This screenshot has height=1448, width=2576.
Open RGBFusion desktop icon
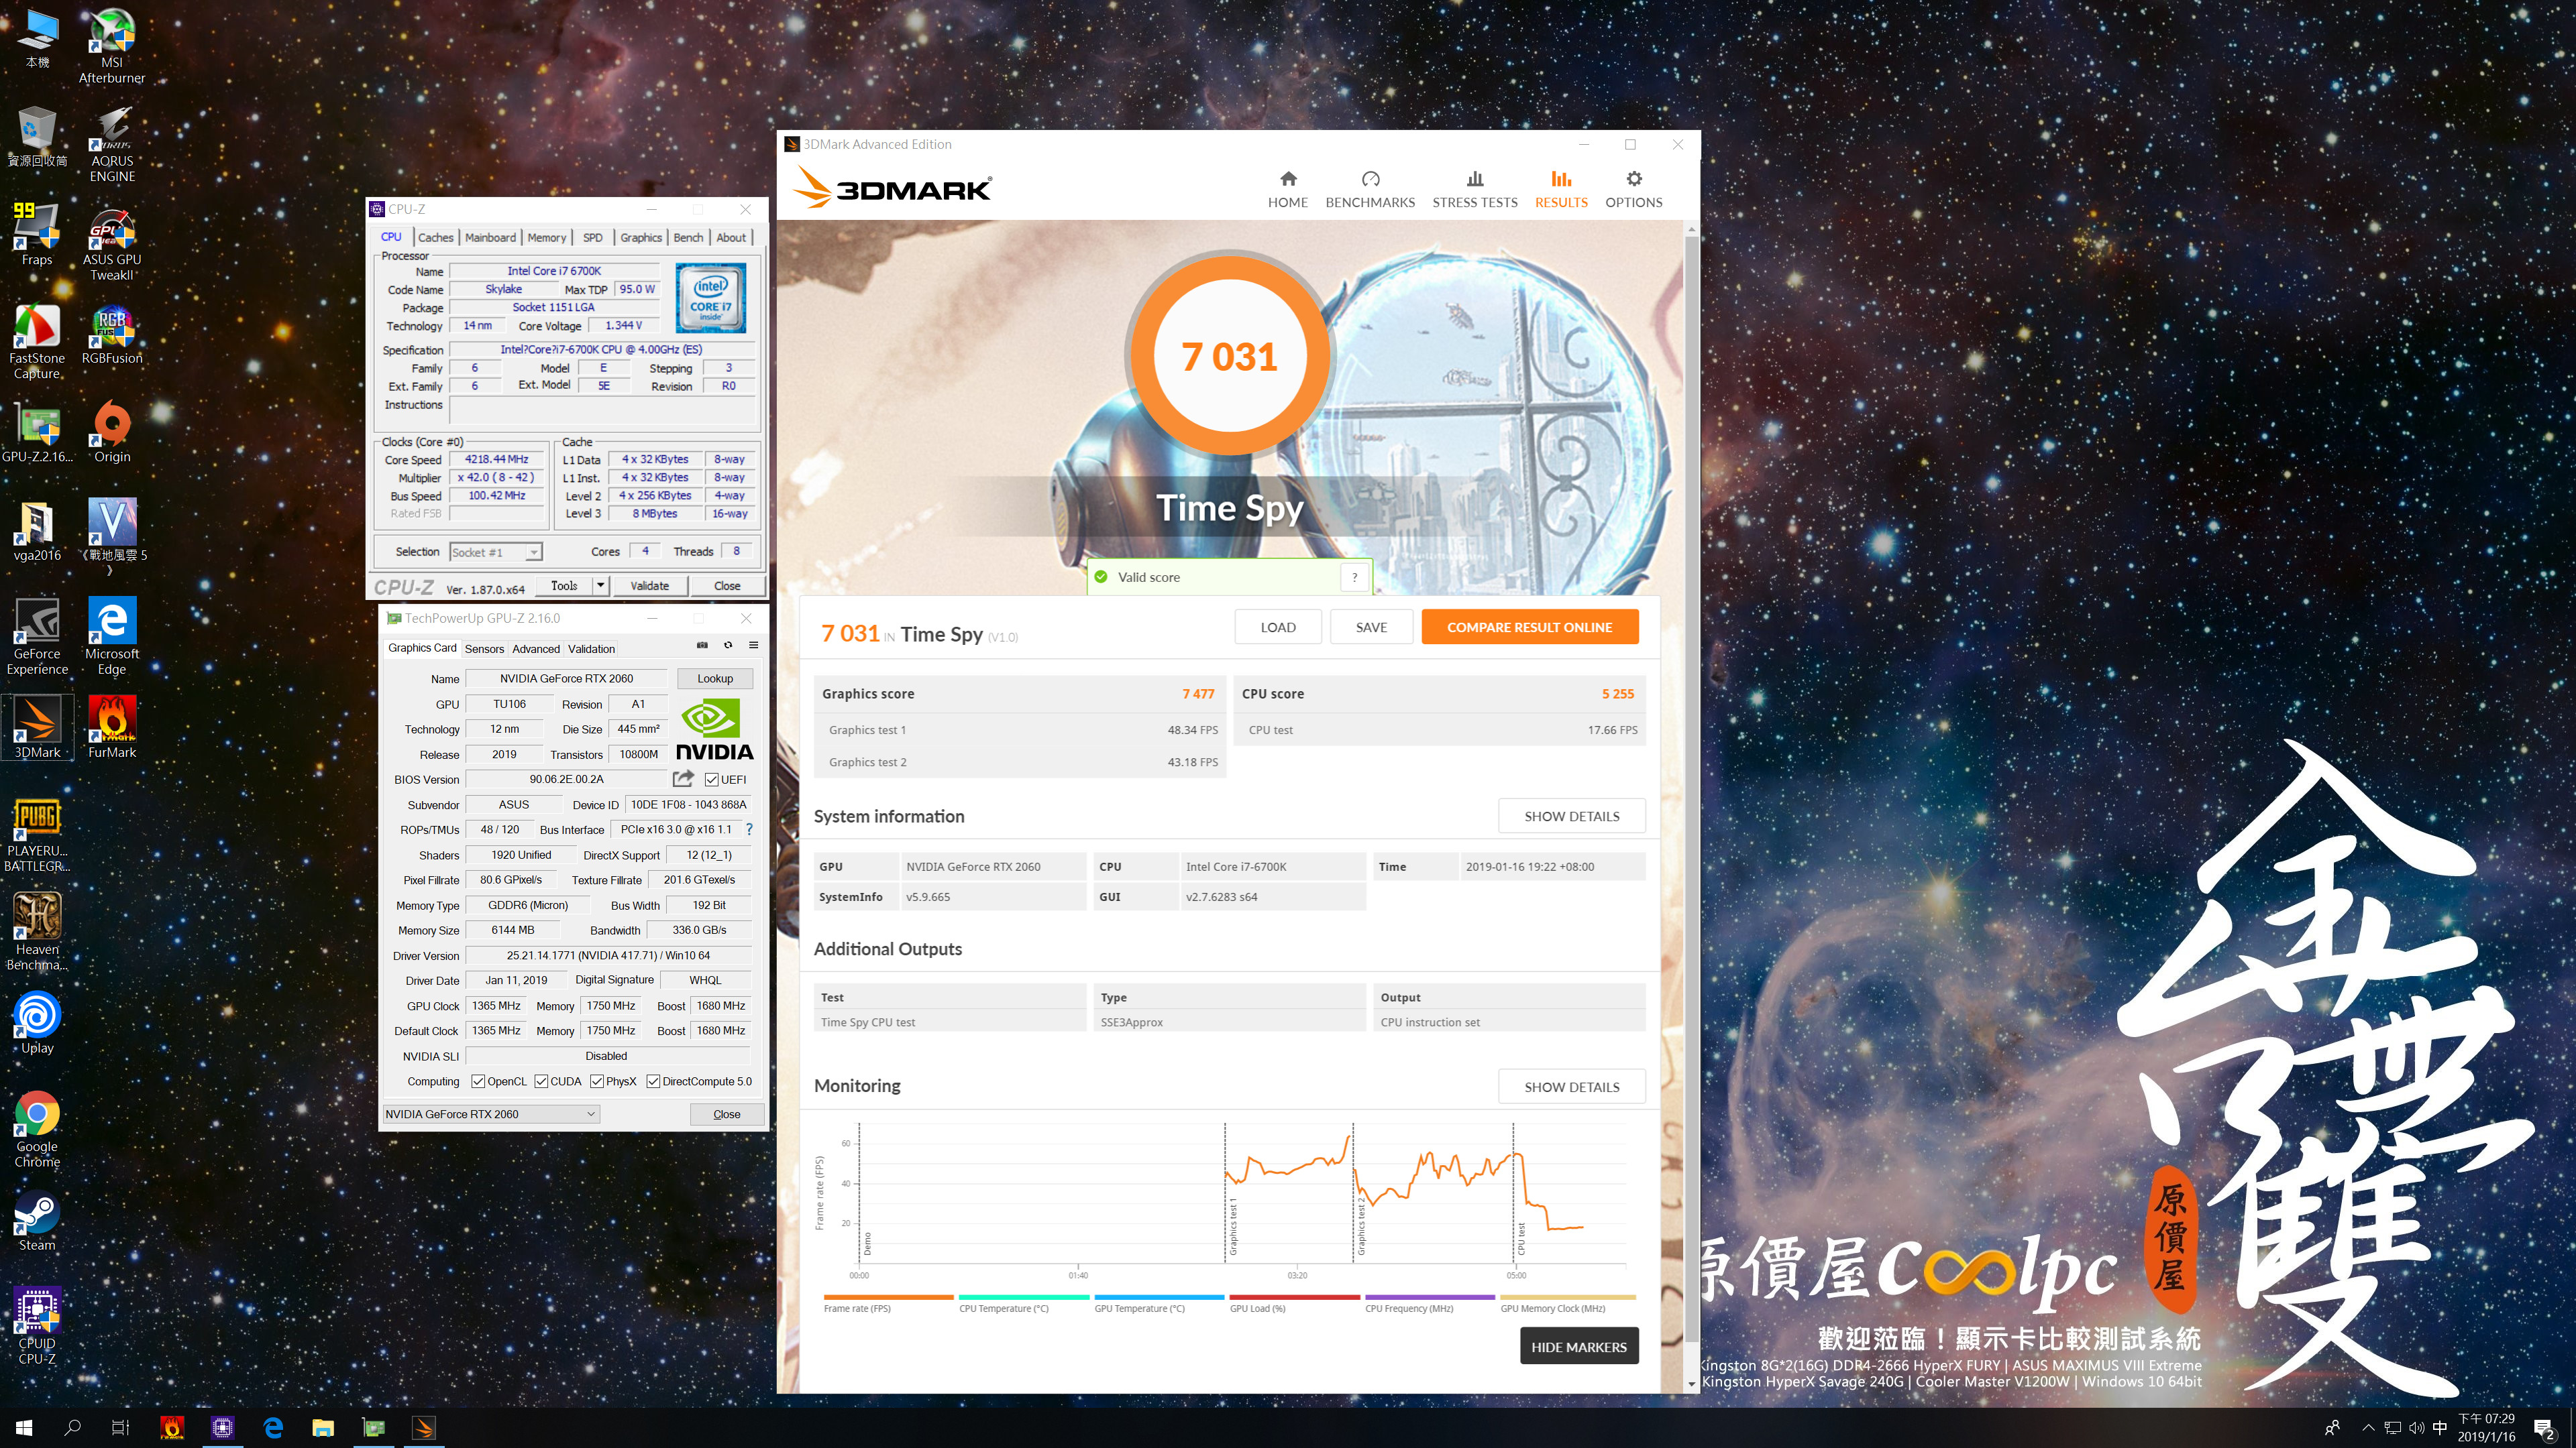pyautogui.click(x=112, y=335)
